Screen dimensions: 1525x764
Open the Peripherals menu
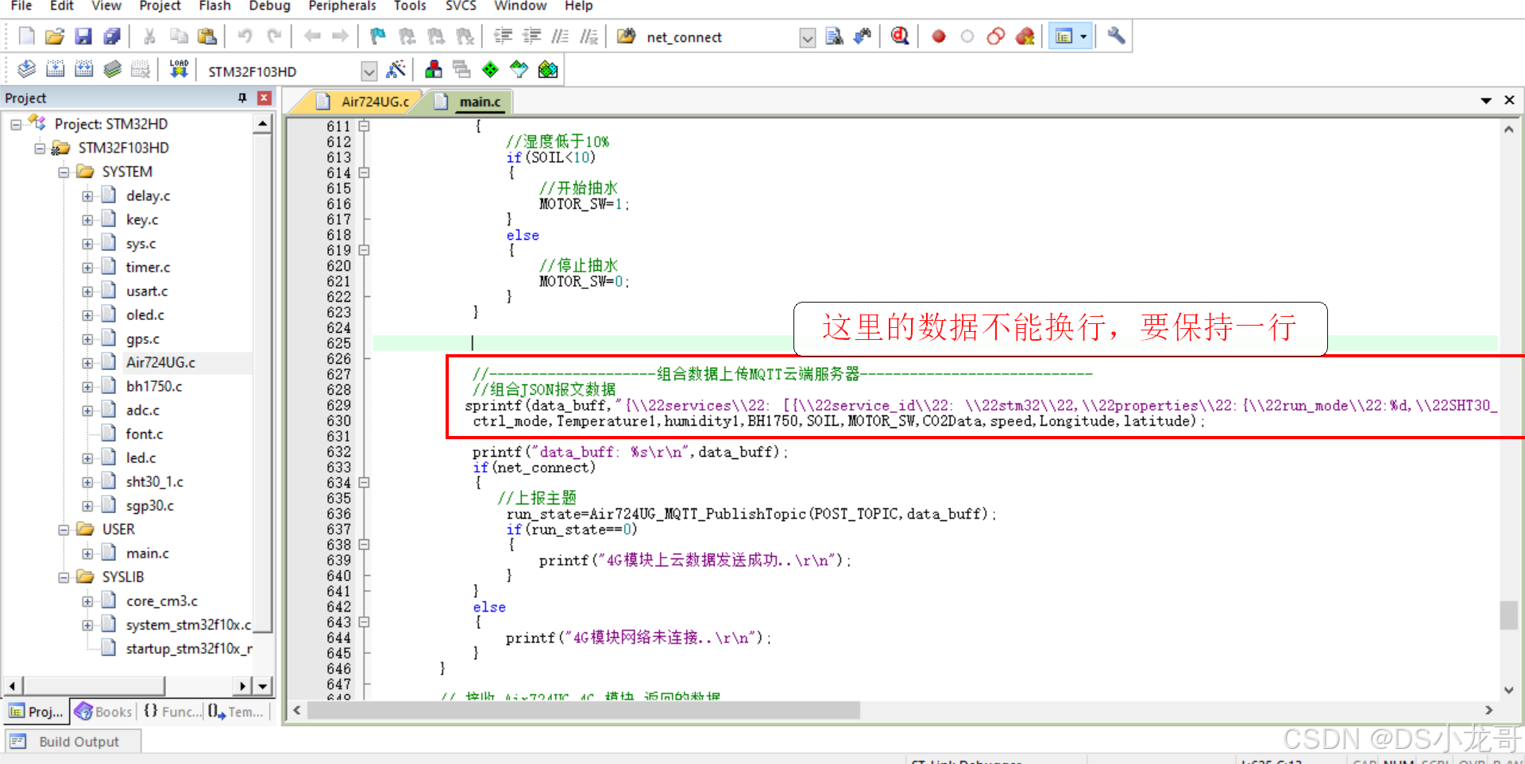pyautogui.click(x=342, y=6)
